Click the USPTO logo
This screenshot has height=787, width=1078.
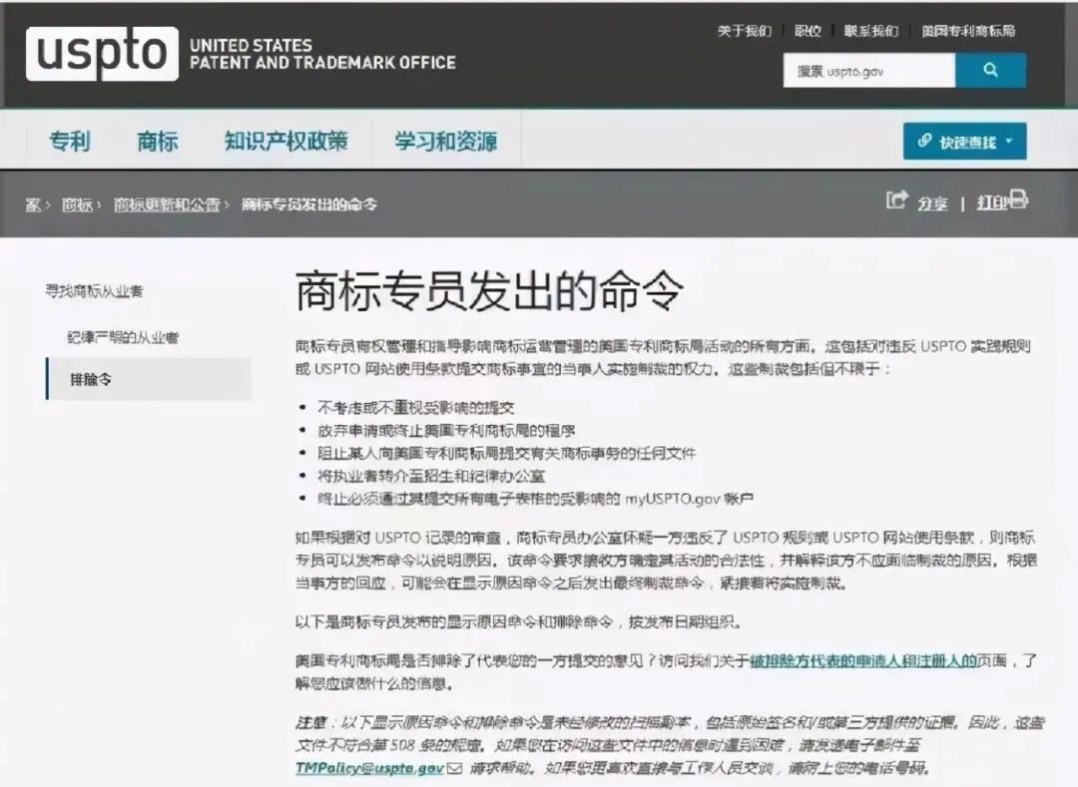(102, 54)
